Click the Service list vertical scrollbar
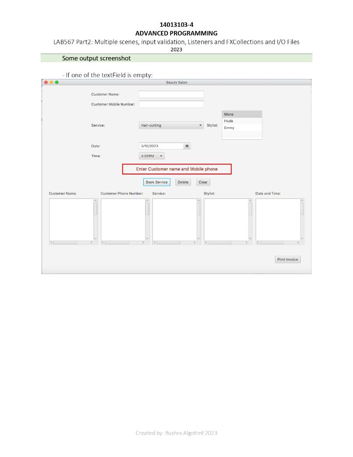 click(199, 220)
